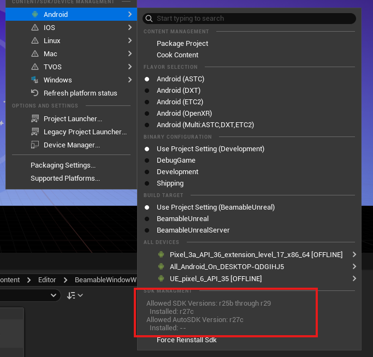Click Force Reinstall Sdk
The height and width of the screenshot is (357, 373).
(186, 340)
